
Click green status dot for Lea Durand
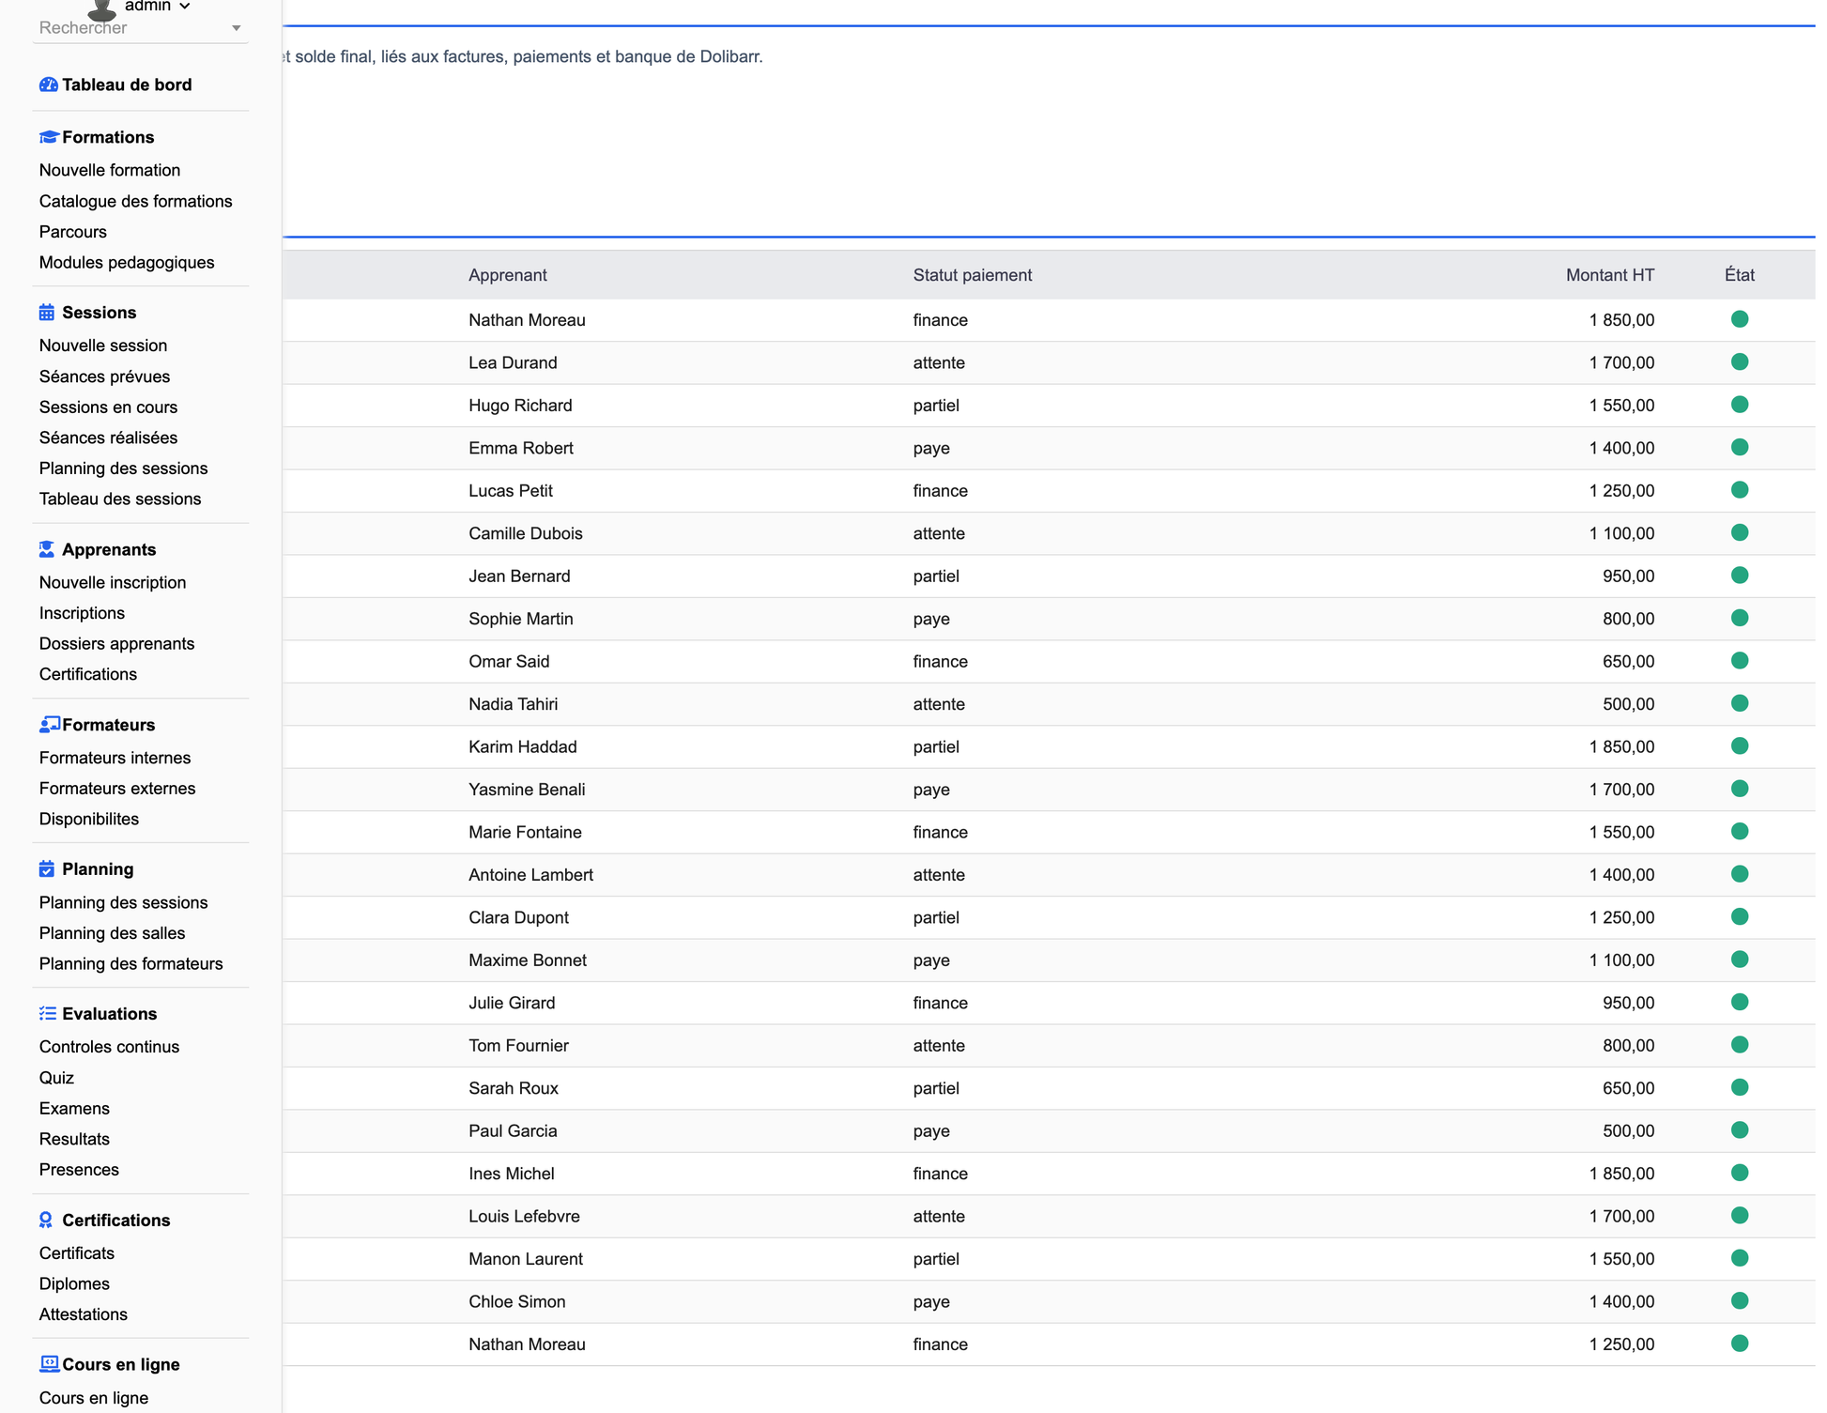point(1740,362)
